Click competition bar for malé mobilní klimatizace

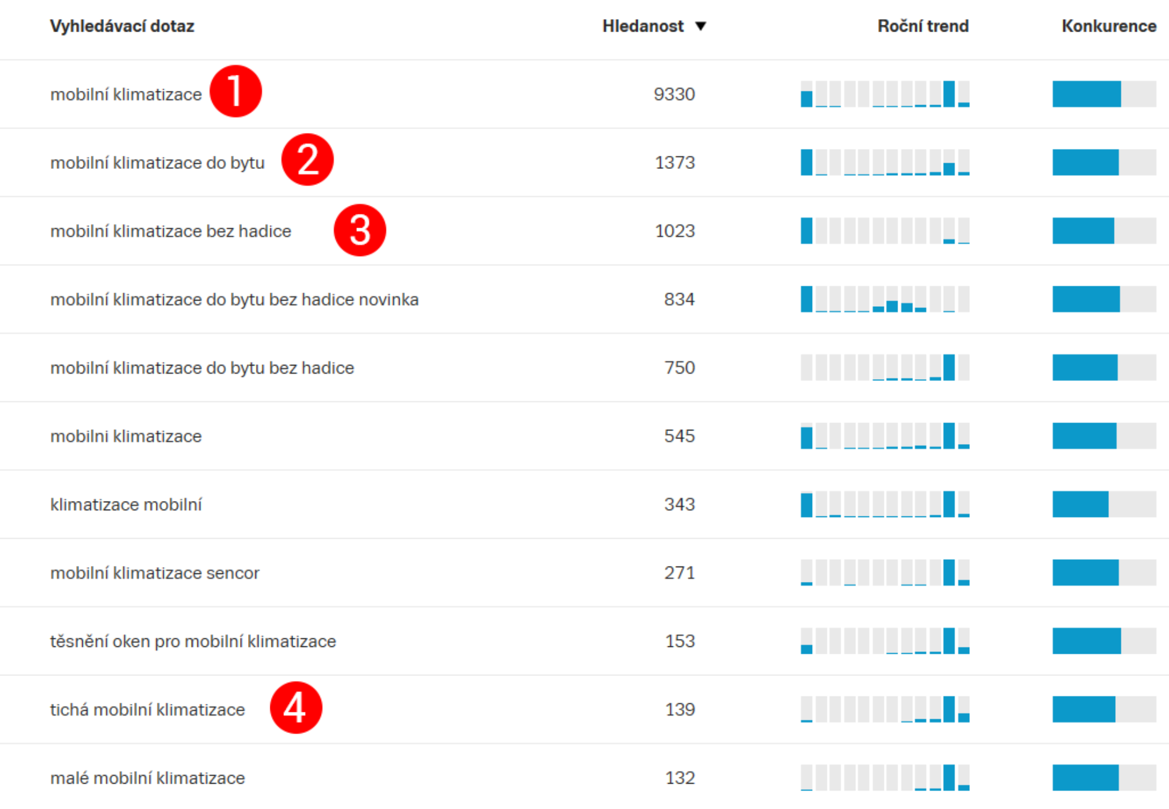(x=1105, y=777)
